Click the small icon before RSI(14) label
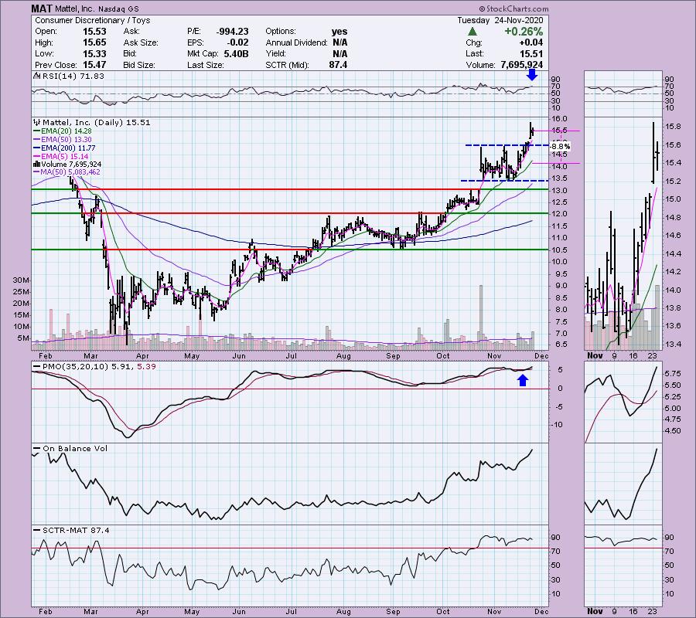The height and width of the screenshot is (618, 696). [36, 76]
